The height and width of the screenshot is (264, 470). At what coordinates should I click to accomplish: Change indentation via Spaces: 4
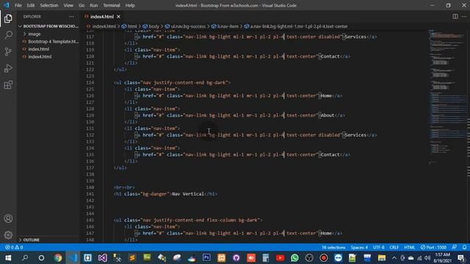click(x=359, y=247)
